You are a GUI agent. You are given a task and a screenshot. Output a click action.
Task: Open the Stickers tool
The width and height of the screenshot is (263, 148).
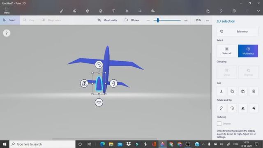click(101, 11)
